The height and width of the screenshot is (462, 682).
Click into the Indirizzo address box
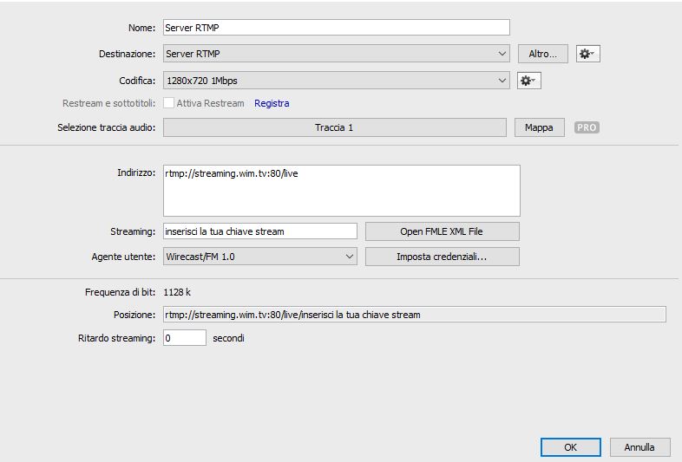pyautogui.click(x=342, y=191)
